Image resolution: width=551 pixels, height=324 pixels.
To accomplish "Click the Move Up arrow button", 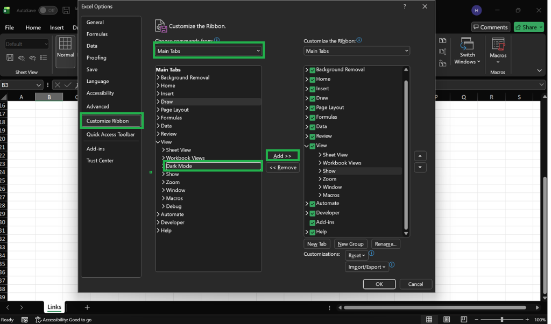I will (420, 156).
